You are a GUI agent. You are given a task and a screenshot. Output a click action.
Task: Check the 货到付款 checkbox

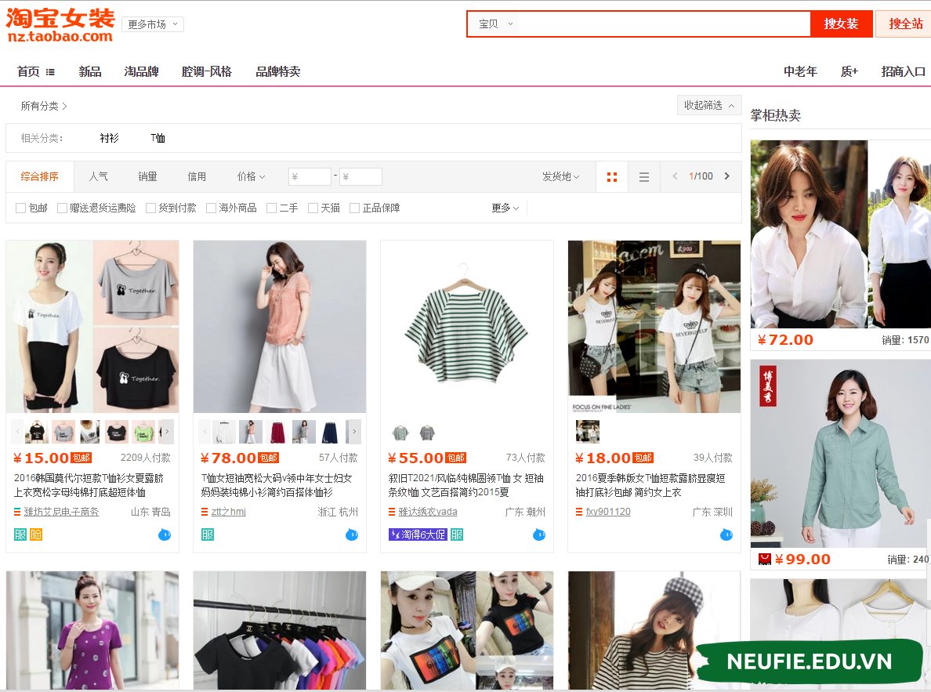pos(150,208)
